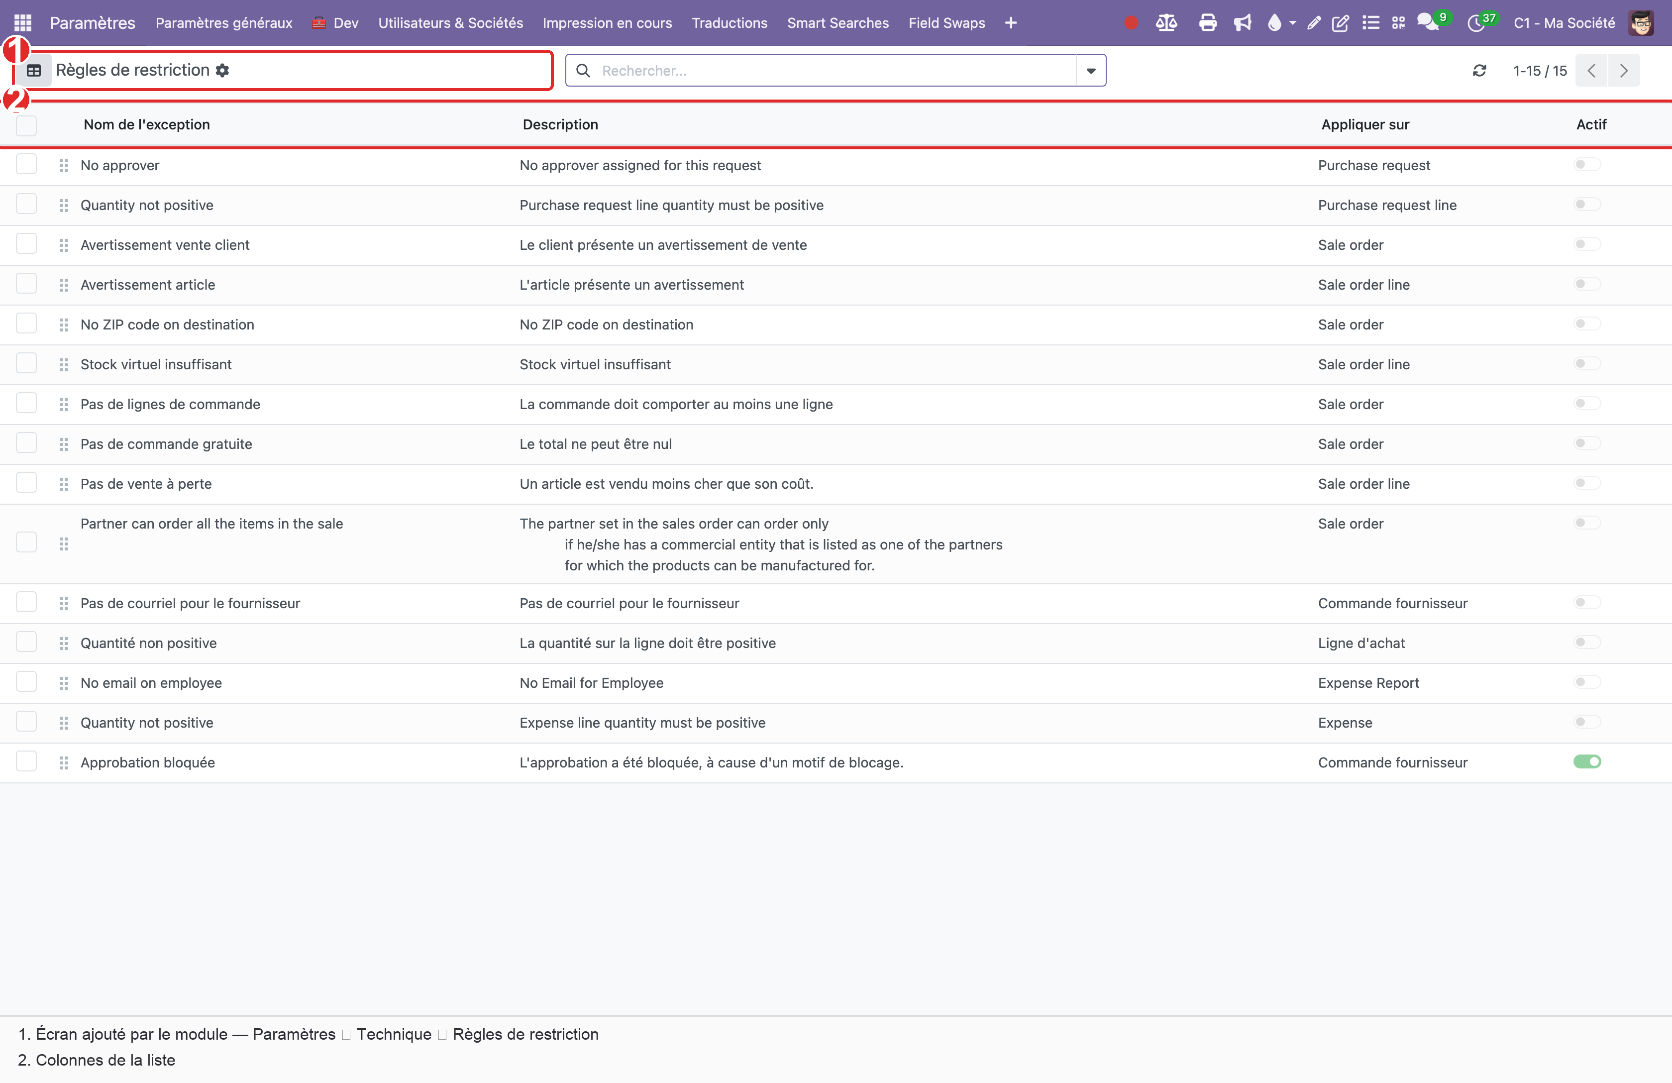The height and width of the screenshot is (1083, 1672).
Task: Open the apps grid menu
Action: coord(22,22)
